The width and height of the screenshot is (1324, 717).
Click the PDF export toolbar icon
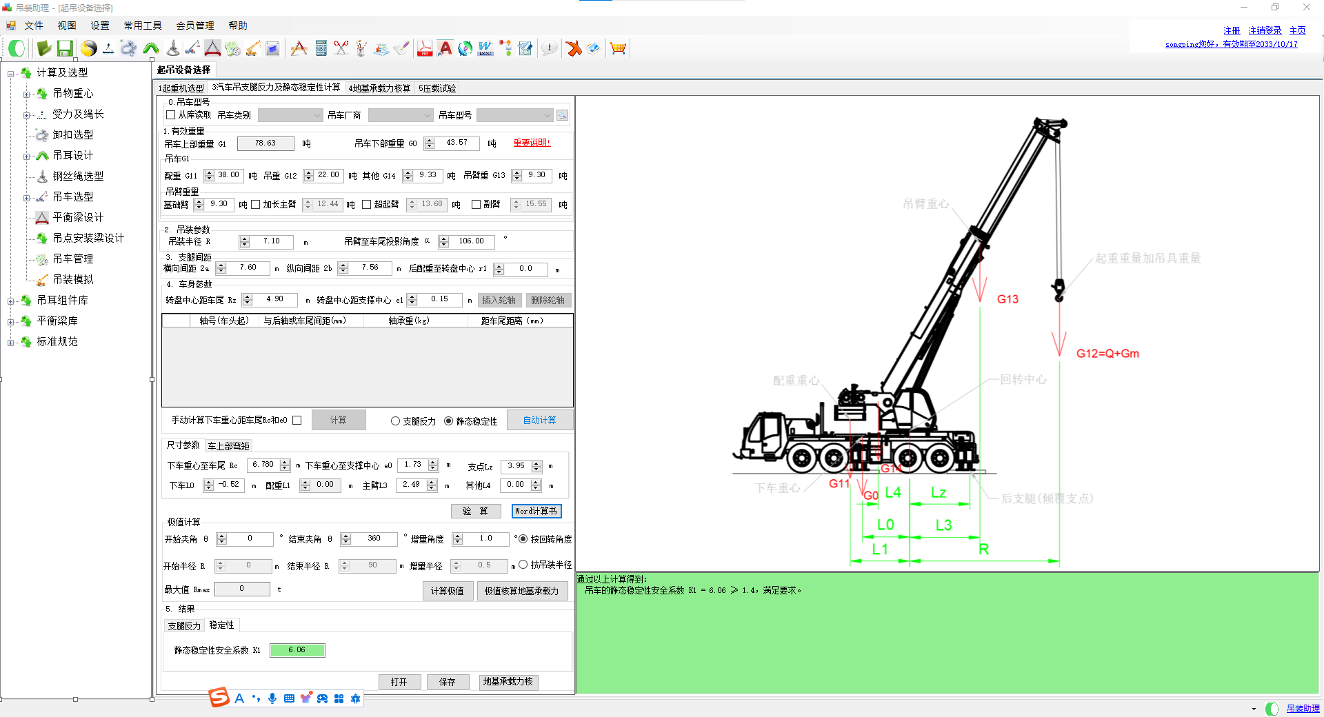click(x=425, y=48)
